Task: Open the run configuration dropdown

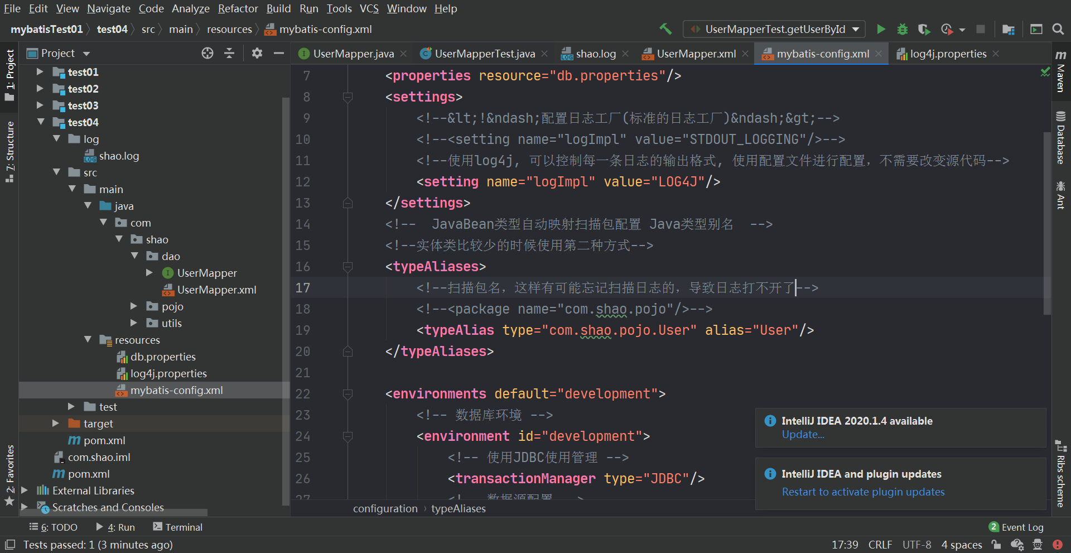Action: click(774, 29)
